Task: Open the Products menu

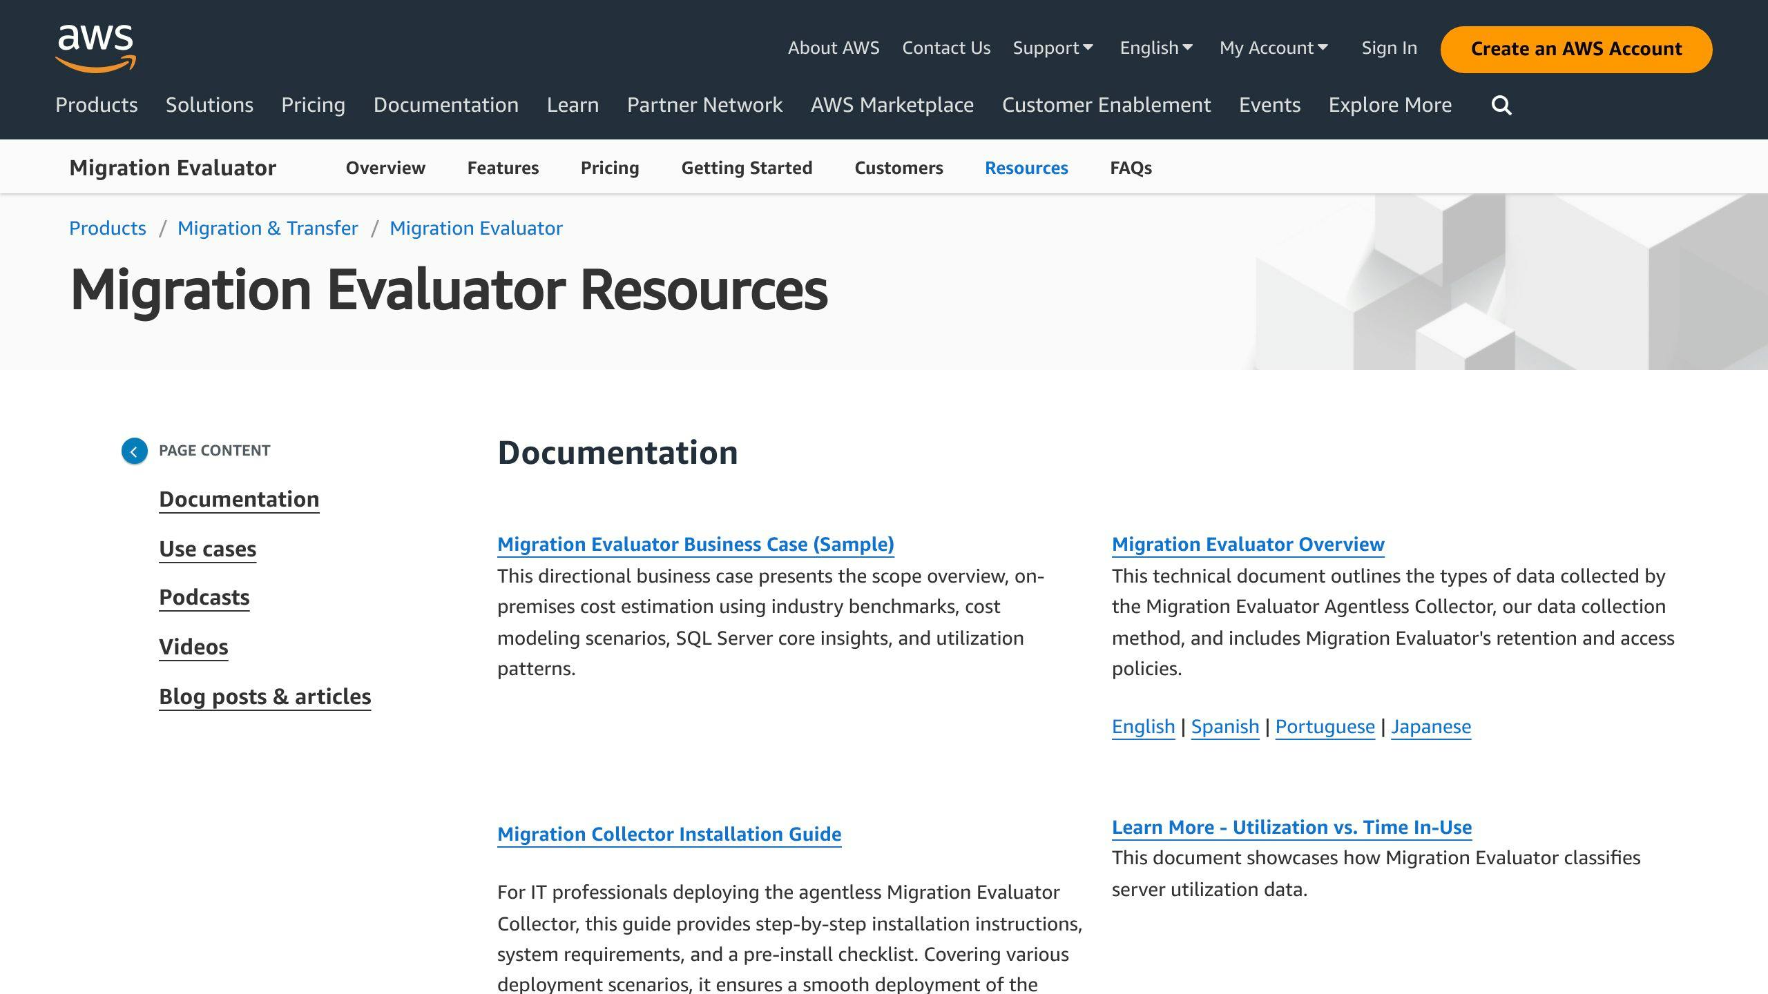Action: point(97,105)
